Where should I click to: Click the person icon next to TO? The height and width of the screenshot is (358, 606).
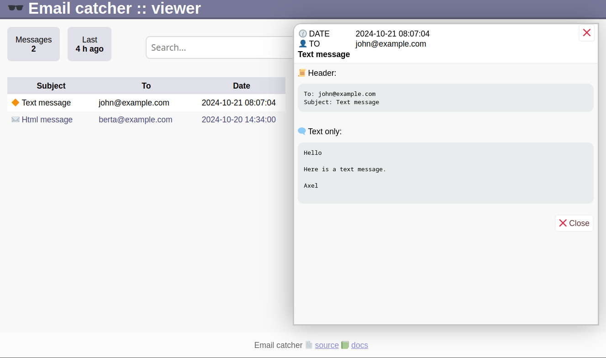[x=303, y=44]
